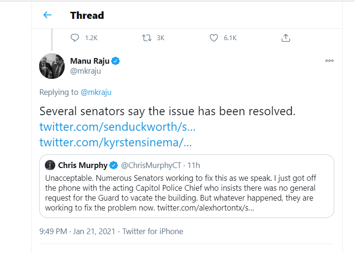Image resolution: width=355 pixels, height=253 pixels.
Task: Click Manu Raju's verified badge
Action: tap(116, 61)
